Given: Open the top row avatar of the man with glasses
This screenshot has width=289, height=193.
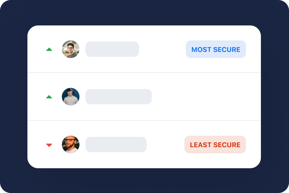Looking at the screenshot, I should 71,49.
